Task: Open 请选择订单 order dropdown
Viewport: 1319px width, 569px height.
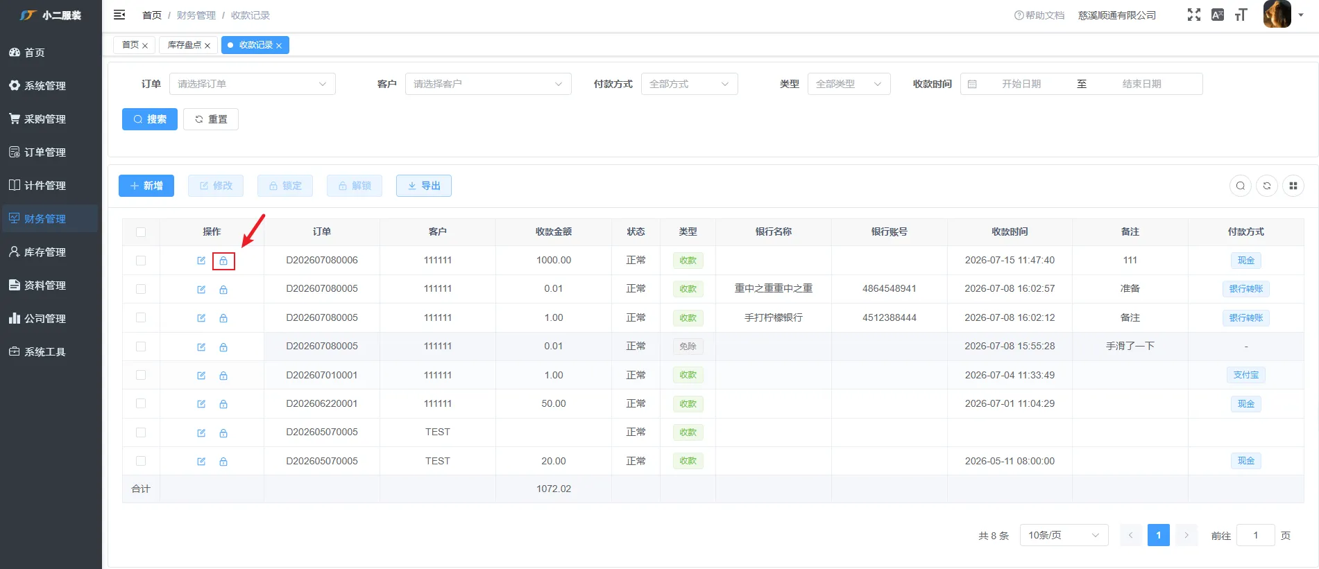Action: pos(253,84)
